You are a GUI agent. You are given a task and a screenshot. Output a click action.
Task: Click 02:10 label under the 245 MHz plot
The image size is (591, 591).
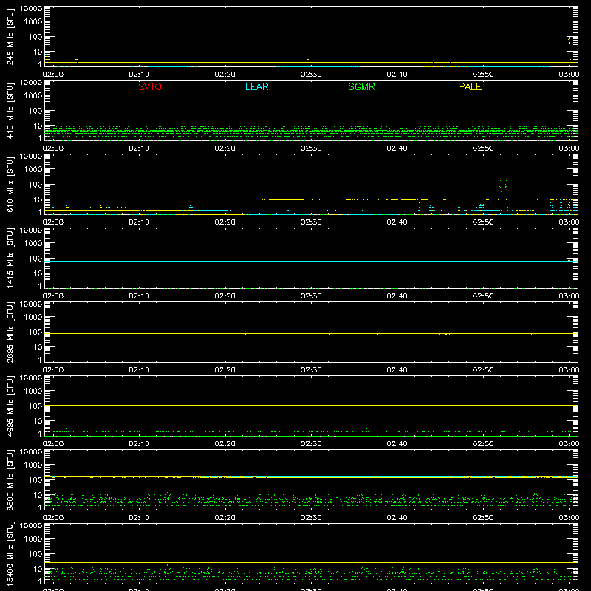pos(139,75)
